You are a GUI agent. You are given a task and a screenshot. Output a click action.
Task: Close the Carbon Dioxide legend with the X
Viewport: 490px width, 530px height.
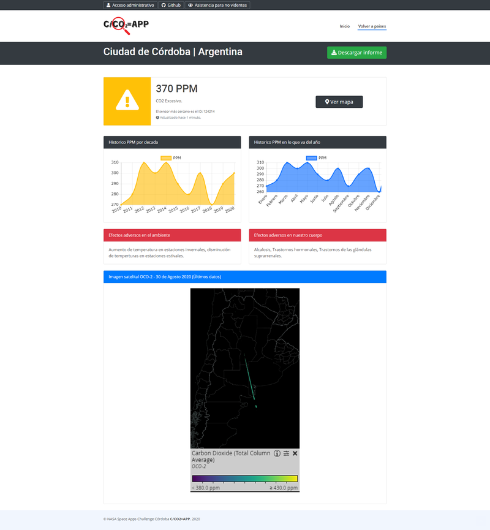point(295,453)
